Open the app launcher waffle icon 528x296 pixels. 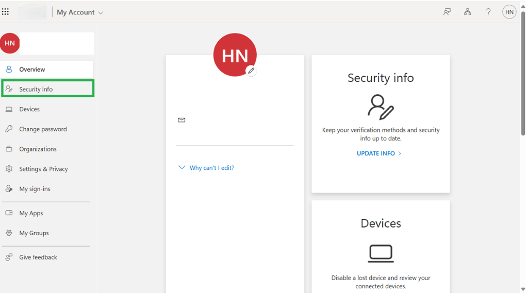[5, 12]
